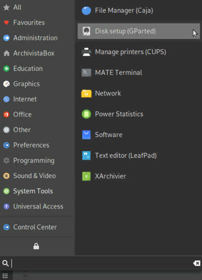The image size is (202, 280).
Task: Click the red heart Favourites icon
Action: 7,22
